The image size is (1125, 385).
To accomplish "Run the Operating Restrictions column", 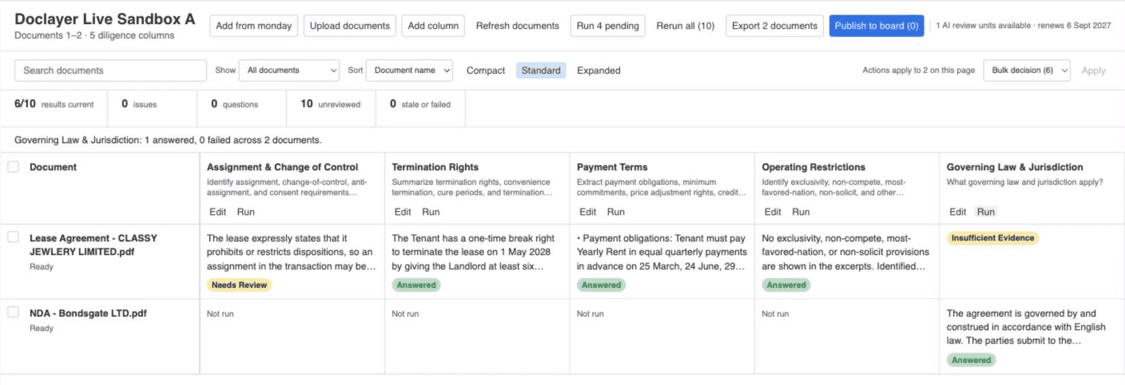I will tap(800, 212).
